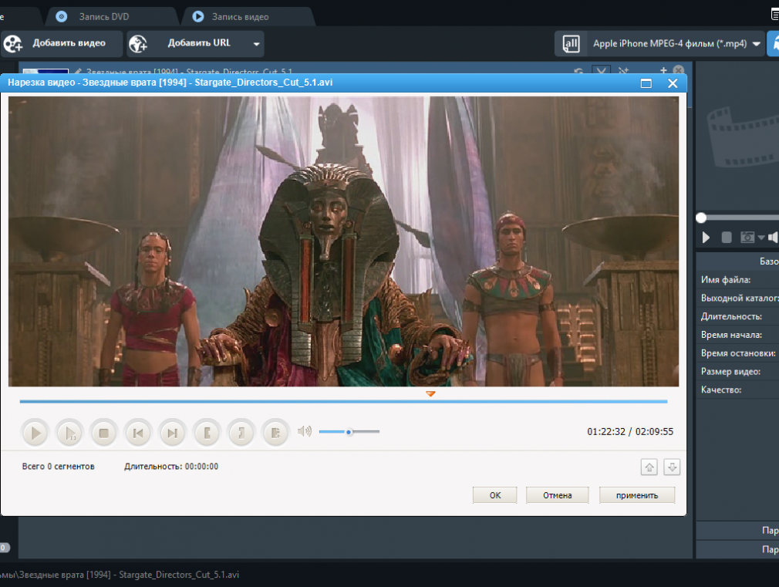This screenshot has height=587, width=779.
Task: Jump to the next frame marker
Action: (173, 433)
